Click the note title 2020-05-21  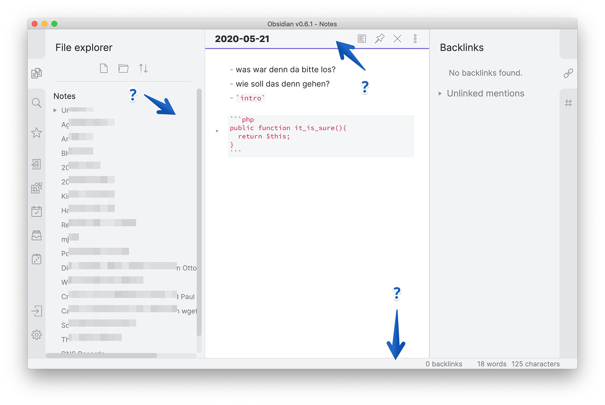[x=242, y=39]
